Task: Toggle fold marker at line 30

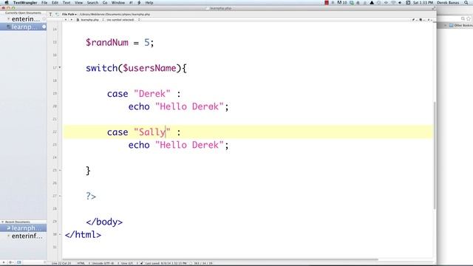Action: point(60,234)
